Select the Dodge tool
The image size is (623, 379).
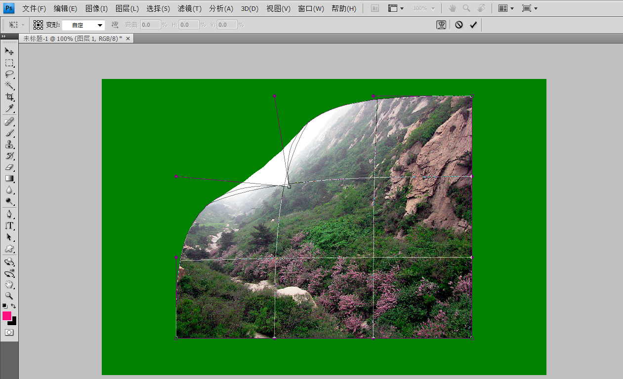(x=9, y=201)
